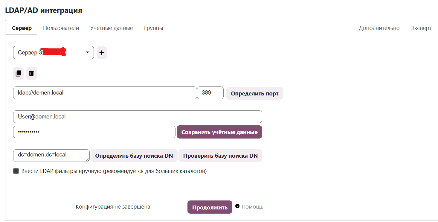This screenshot has width=438, height=222.
Task: Open the Помощь help link
Action: tap(252, 207)
